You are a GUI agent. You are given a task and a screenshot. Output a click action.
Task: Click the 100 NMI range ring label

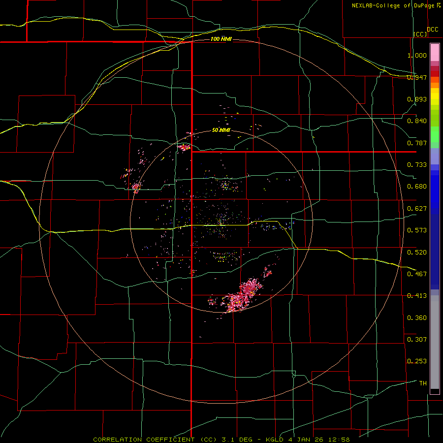click(221, 39)
